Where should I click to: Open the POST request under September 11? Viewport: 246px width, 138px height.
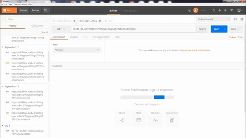pyautogui.click(x=25, y=66)
